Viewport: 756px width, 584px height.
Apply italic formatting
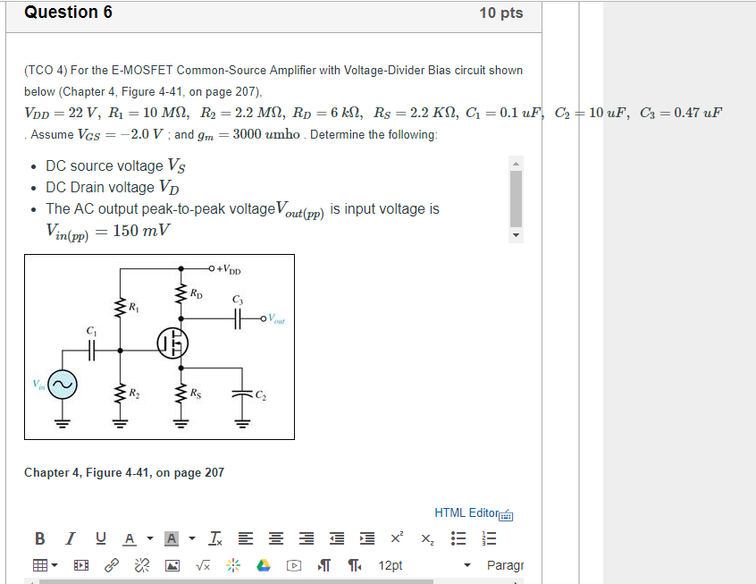[70, 537]
